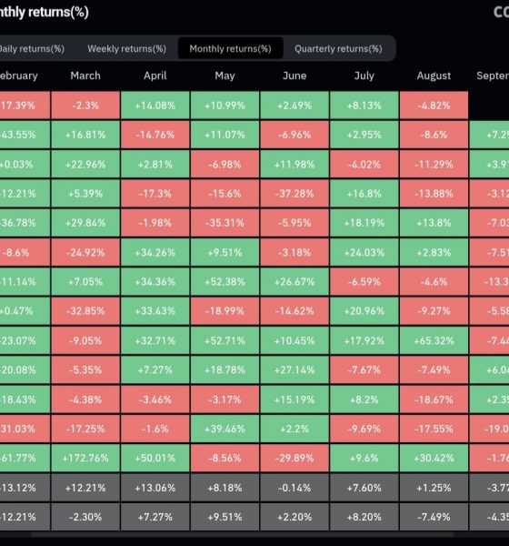
Task: Select the +16.81% cell in March
Action: point(85,135)
